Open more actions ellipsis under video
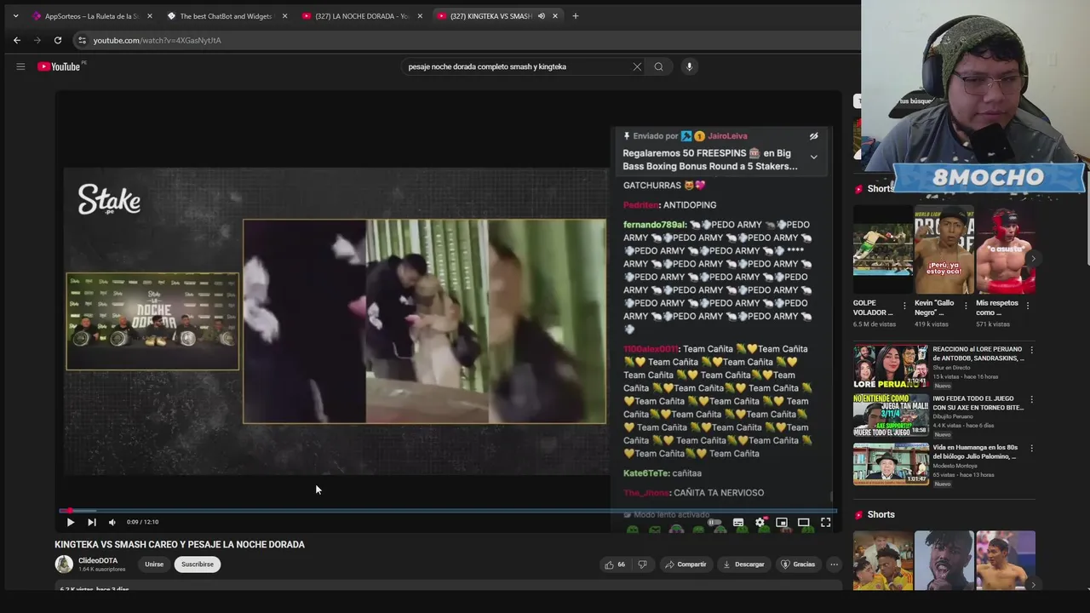Image resolution: width=1090 pixels, height=613 pixels. pos(834,564)
